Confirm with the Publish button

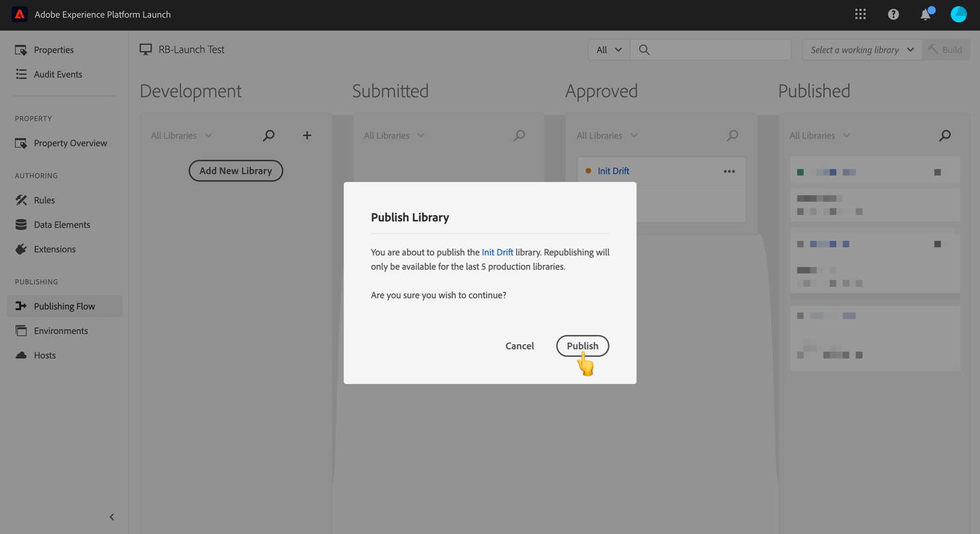tap(583, 345)
